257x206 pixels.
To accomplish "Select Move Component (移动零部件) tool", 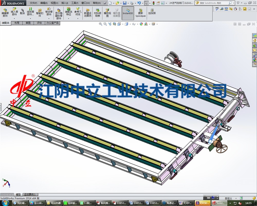I will [x=49, y=12].
